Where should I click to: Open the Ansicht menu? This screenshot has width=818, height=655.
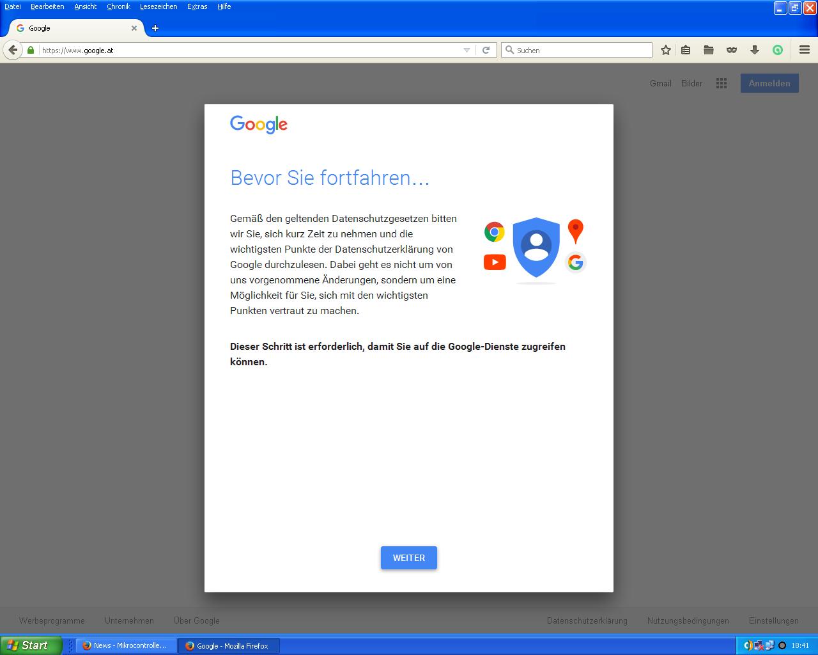point(86,6)
